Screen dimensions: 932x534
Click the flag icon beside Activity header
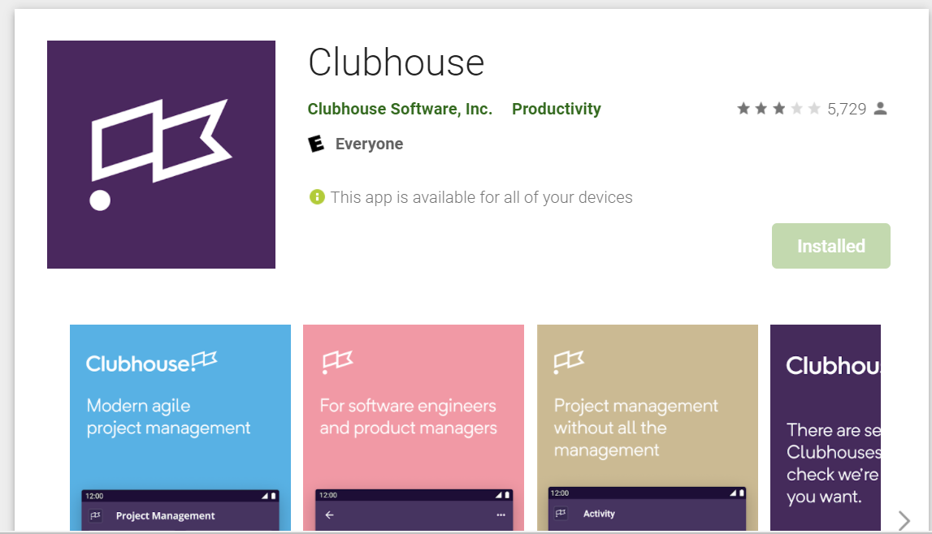[561, 513]
